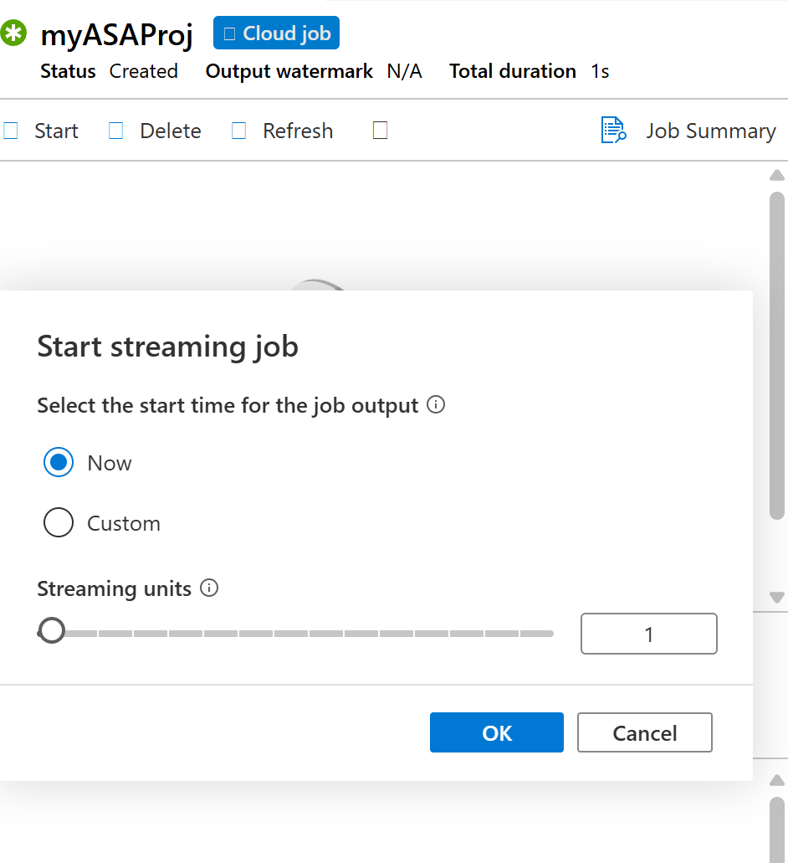Click the upper pane scroll up arrow
This screenshot has height=863, width=788.
776,175
